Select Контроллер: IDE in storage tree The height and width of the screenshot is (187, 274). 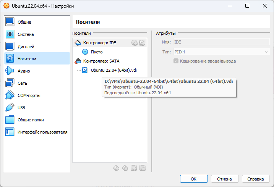(99, 43)
